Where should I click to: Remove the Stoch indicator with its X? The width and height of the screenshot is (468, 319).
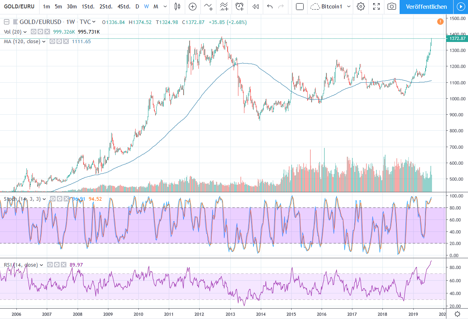pos(66,199)
